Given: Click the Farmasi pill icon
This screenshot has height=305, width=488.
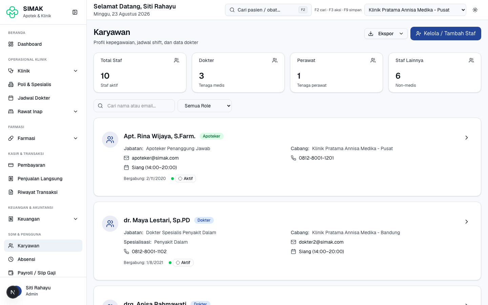Looking at the screenshot, I should pos(11,138).
